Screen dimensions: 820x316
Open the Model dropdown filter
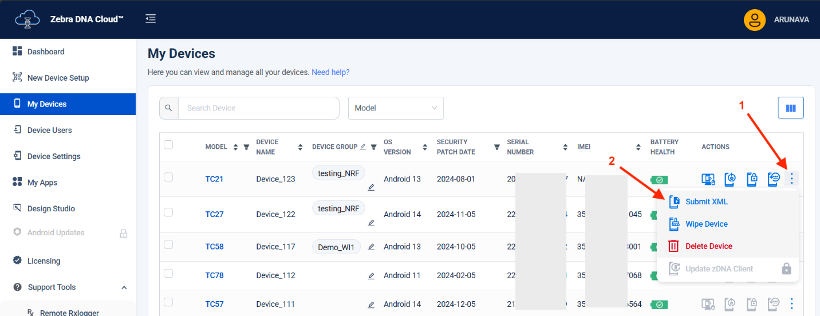(396, 108)
